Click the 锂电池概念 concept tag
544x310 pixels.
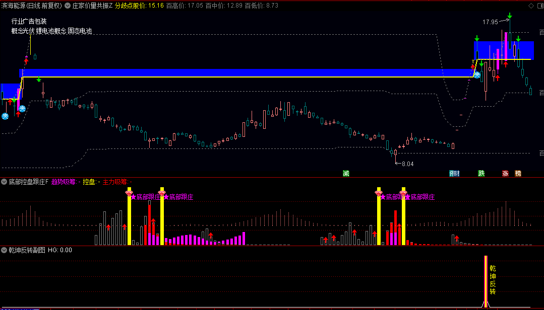(51, 31)
